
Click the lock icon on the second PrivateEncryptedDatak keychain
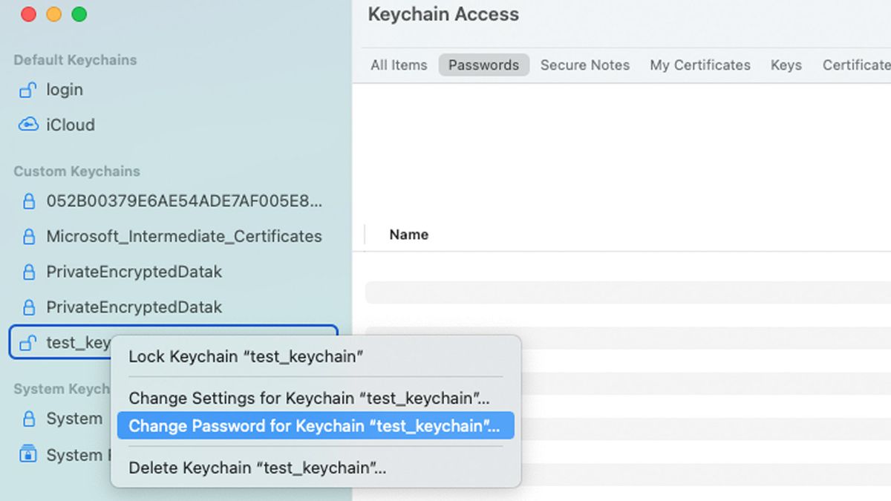(30, 307)
